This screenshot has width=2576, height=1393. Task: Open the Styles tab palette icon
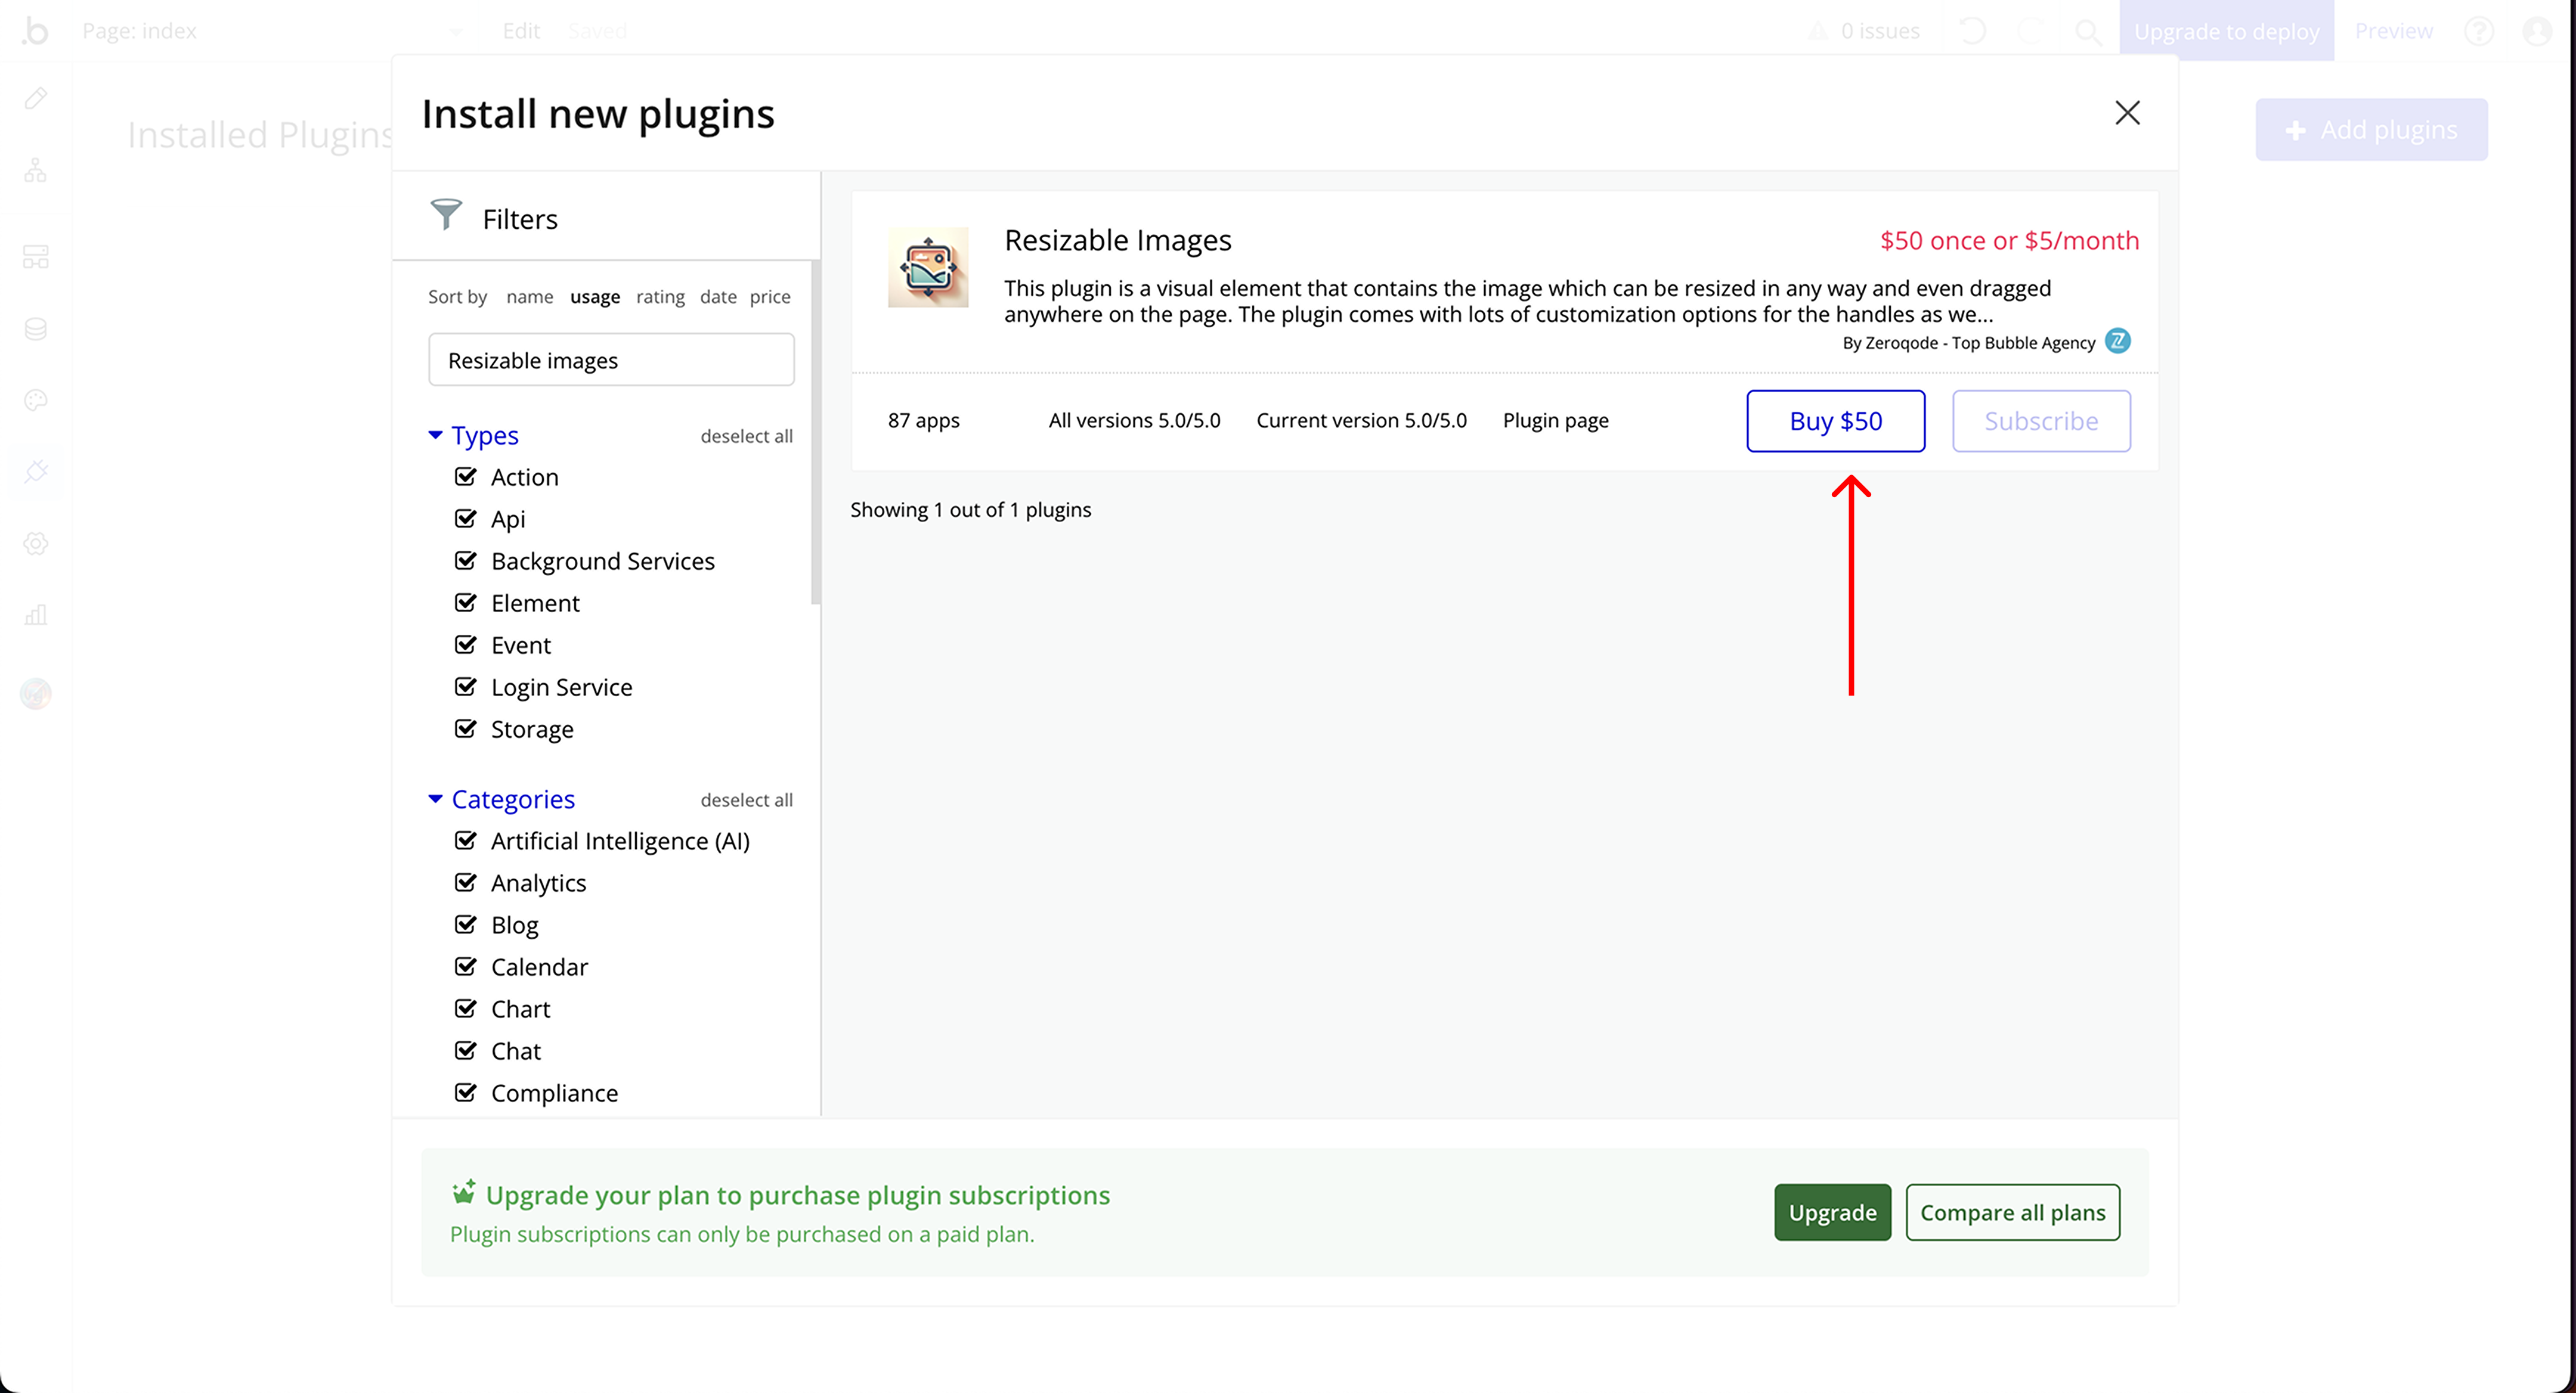36,401
